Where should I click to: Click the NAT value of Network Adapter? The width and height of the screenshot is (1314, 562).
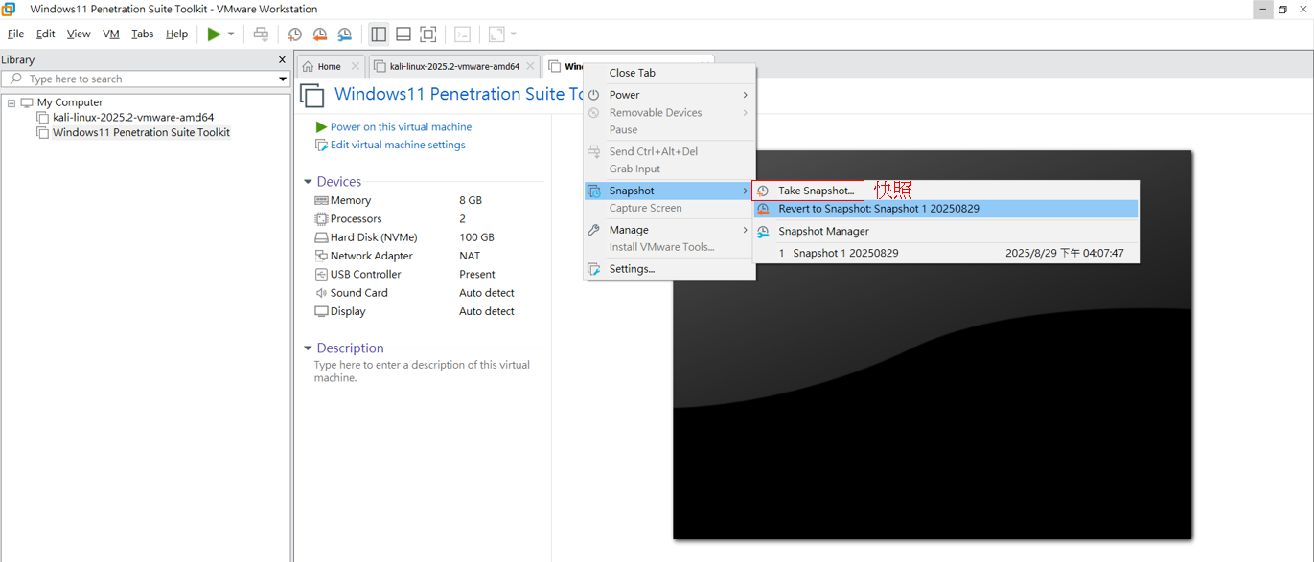(470, 256)
